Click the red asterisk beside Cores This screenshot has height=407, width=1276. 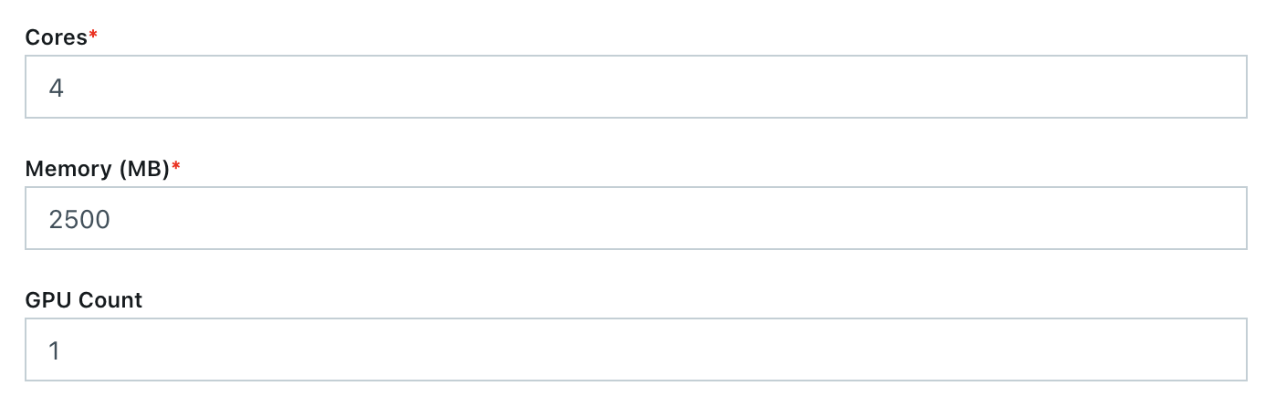(92, 36)
